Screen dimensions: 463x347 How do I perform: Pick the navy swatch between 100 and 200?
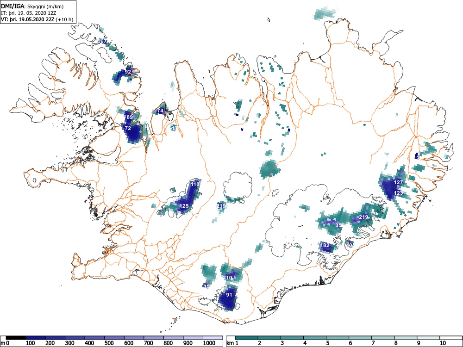pyautogui.click(x=36, y=338)
